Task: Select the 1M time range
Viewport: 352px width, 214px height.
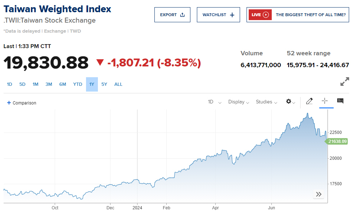Action: coord(35,84)
